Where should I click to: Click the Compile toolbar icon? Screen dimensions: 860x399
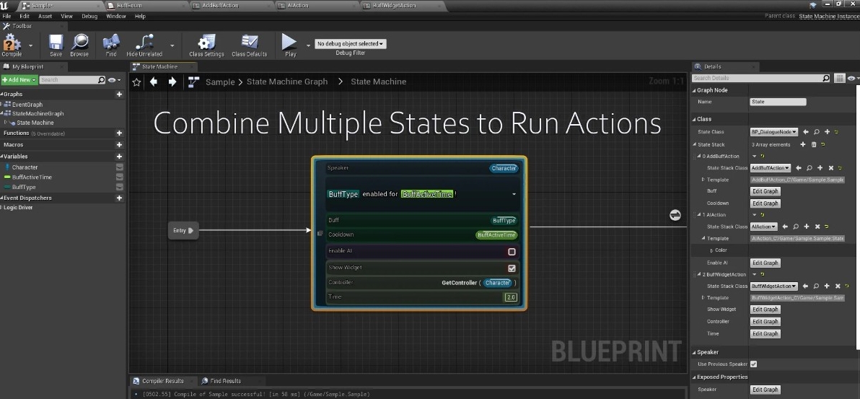pyautogui.click(x=12, y=43)
